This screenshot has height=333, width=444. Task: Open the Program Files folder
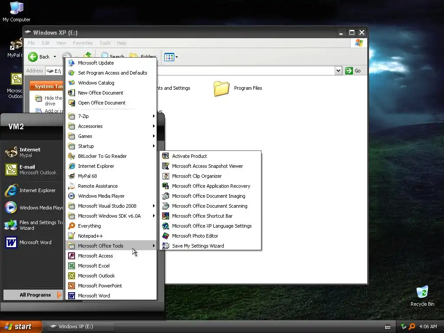pos(238,88)
